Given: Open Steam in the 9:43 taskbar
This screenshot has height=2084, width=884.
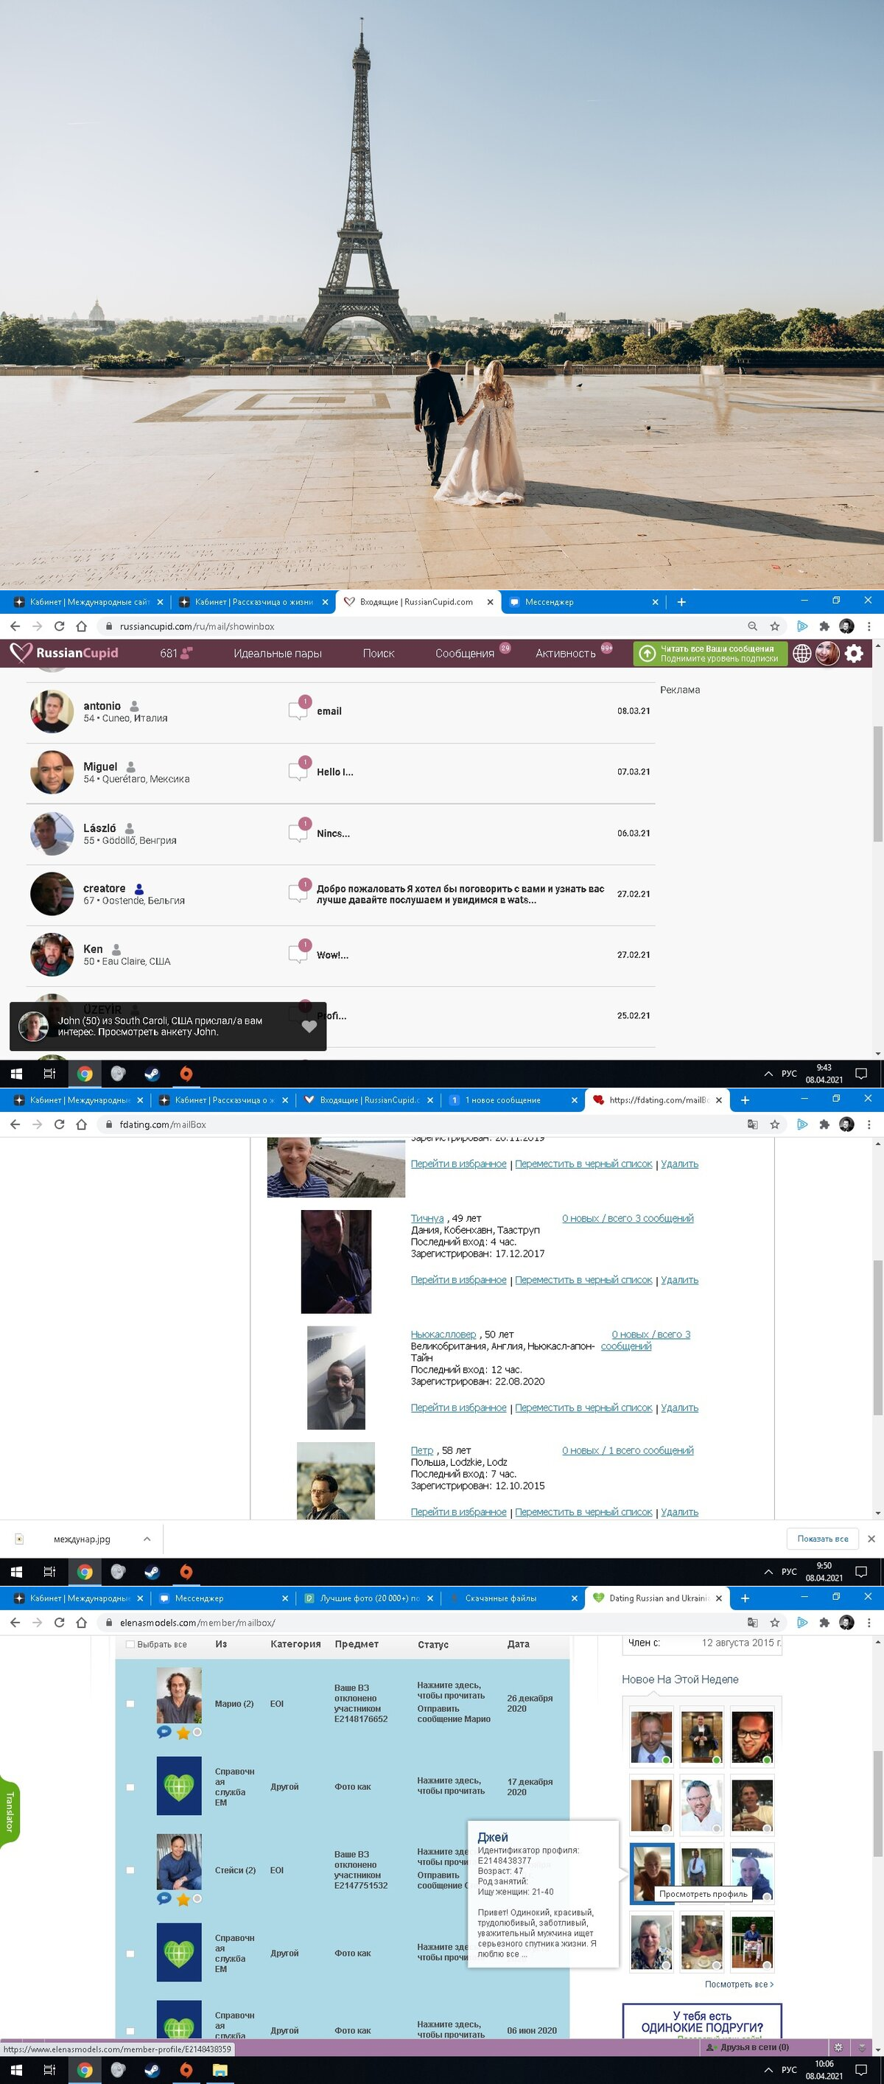Looking at the screenshot, I should (152, 1074).
